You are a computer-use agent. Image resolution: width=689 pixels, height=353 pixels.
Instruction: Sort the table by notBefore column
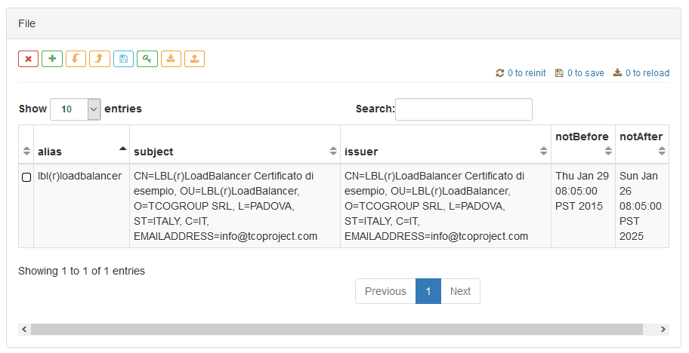[583, 144]
